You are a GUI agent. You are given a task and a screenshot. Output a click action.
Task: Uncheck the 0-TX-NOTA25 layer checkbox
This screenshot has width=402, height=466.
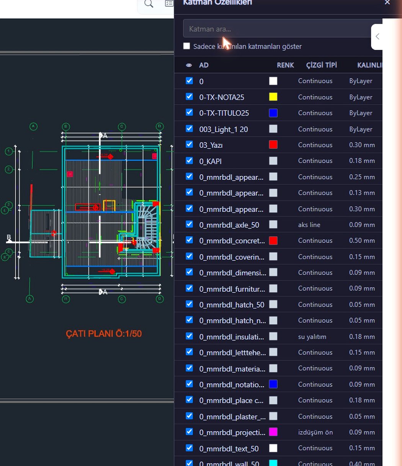coord(189,97)
